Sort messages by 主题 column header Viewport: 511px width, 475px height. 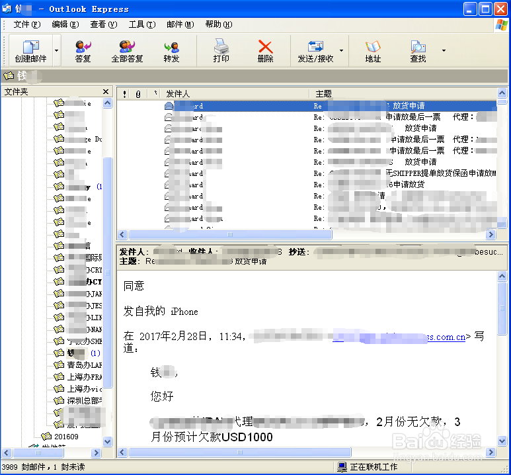pyautogui.click(x=324, y=94)
